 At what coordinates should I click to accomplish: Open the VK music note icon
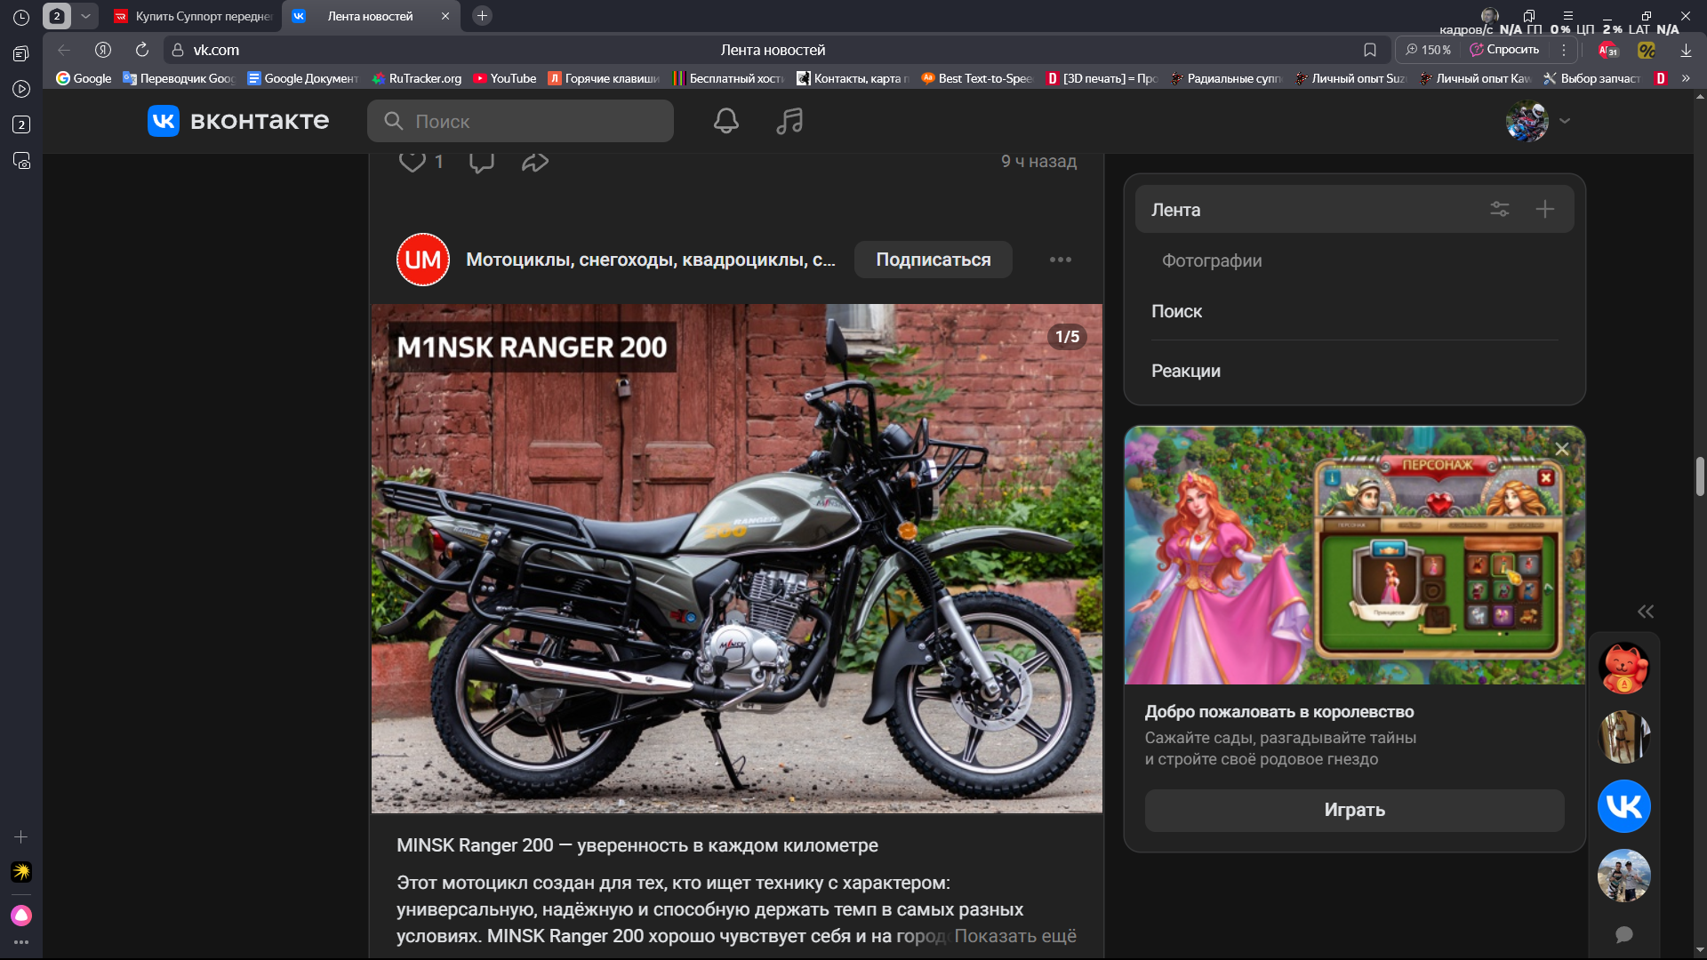tap(789, 121)
